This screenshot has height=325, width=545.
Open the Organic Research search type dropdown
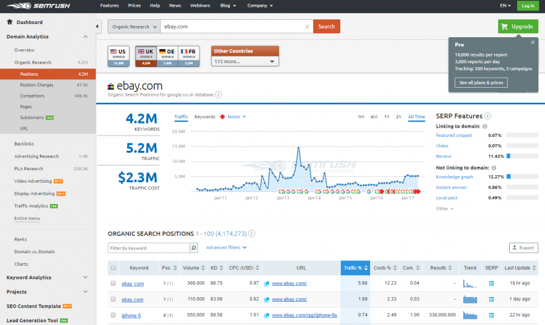134,27
